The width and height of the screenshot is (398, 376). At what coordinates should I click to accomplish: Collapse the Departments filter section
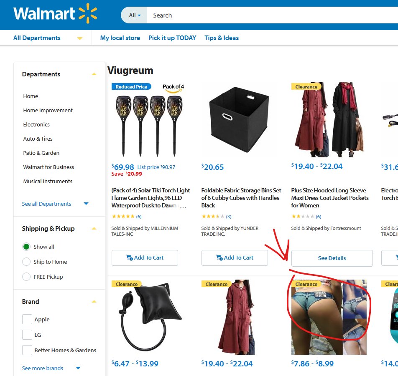click(94, 74)
